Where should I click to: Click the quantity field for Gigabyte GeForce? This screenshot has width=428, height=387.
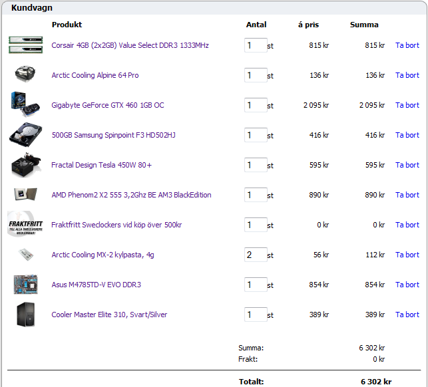coord(255,105)
